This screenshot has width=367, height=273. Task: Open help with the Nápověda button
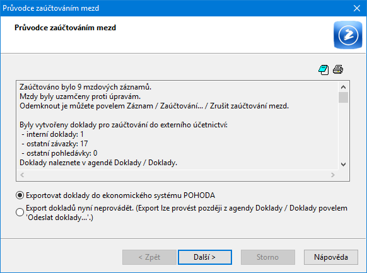point(331,257)
